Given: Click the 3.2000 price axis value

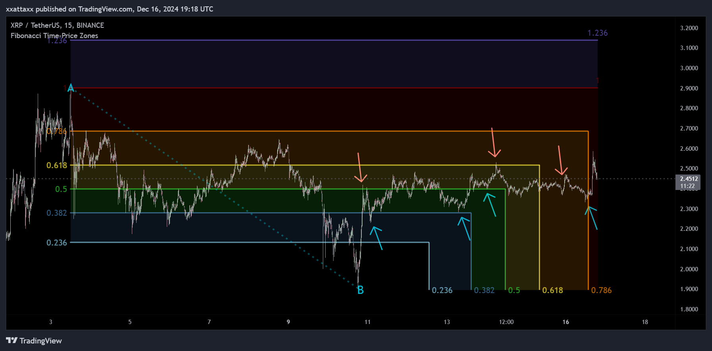Looking at the screenshot, I should click(x=689, y=28).
